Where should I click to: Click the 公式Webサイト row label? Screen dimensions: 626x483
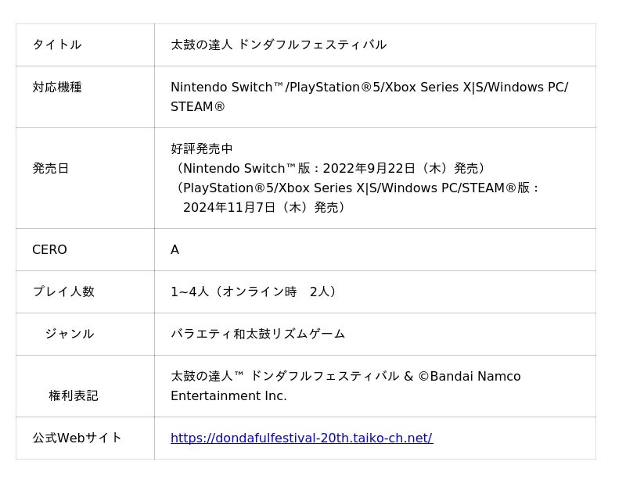77,438
